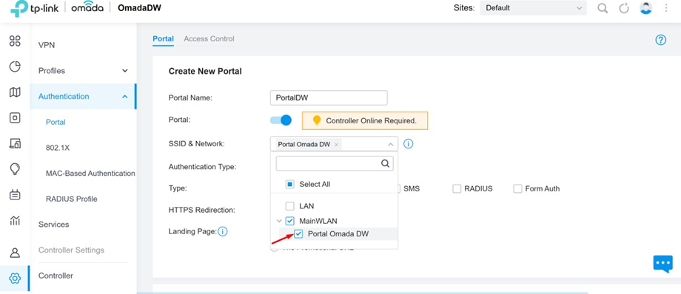681x294 pixels.
Task: Uncheck the Portal Omada DW checkbox
Action: 298,233
